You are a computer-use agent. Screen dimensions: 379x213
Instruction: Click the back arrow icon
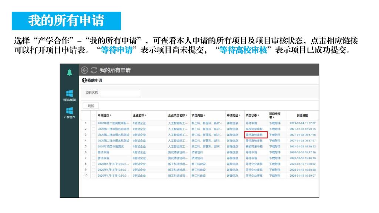pyautogui.click(x=84, y=70)
